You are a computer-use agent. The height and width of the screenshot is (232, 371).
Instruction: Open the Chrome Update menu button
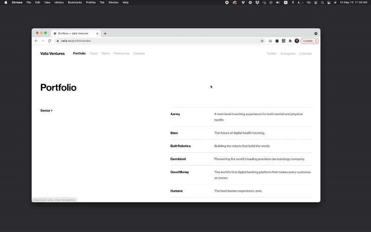click(310, 41)
